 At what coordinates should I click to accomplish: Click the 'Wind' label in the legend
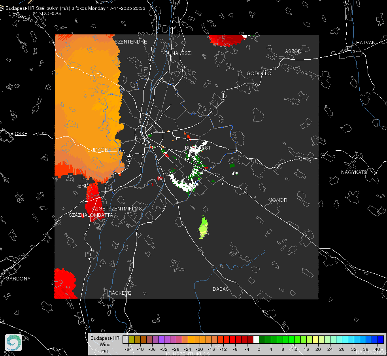pos(105,345)
